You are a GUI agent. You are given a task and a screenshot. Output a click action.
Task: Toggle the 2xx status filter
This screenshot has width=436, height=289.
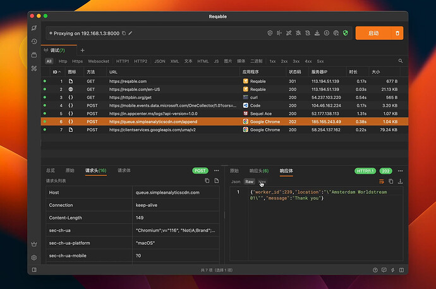(x=284, y=61)
